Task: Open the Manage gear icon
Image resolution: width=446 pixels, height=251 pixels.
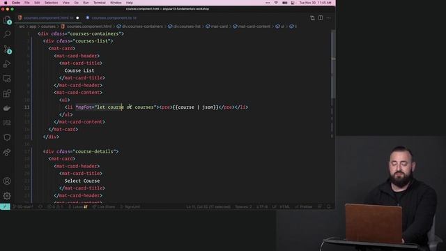Action: coord(7,196)
